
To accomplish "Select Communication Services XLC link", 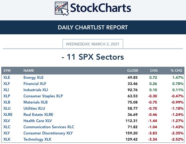I will point(49,127).
